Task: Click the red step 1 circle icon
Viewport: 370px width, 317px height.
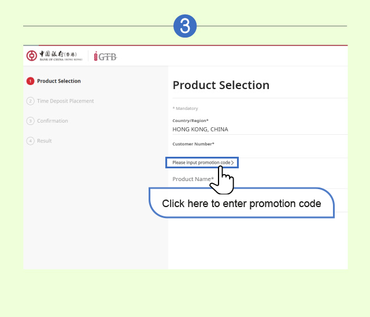Action: (31, 82)
